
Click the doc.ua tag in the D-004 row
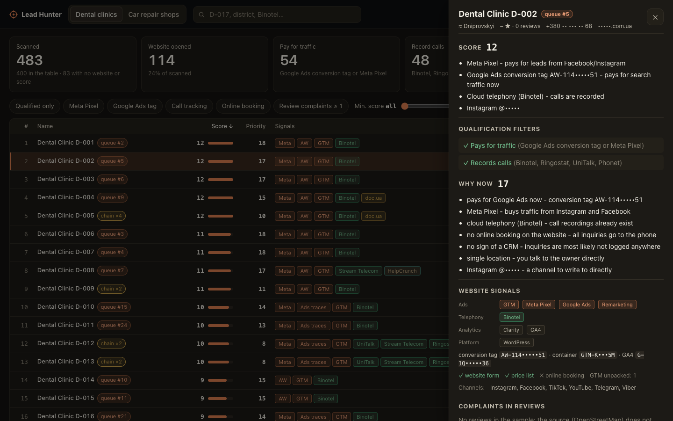[373, 198]
